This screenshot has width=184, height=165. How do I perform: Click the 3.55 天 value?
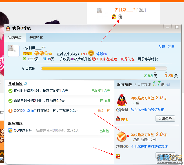[150, 76]
